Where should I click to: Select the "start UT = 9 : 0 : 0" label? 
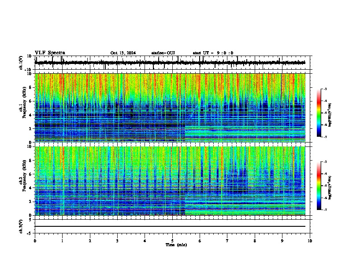213,53
